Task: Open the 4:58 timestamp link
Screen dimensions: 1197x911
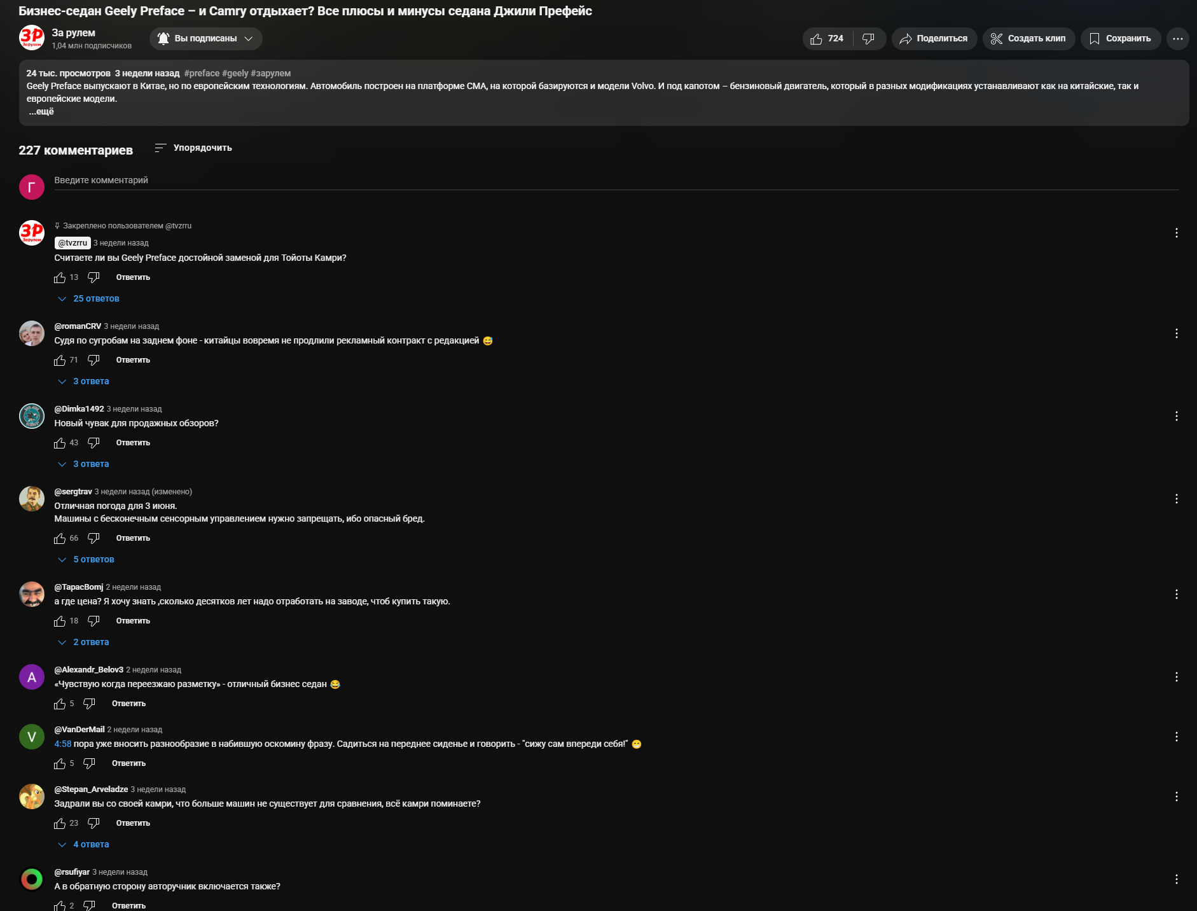Action: (62, 744)
